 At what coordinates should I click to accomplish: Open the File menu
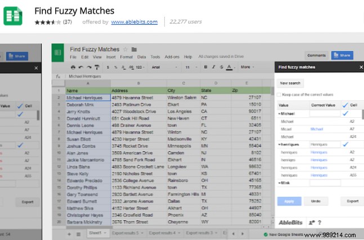[x=73, y=57]
